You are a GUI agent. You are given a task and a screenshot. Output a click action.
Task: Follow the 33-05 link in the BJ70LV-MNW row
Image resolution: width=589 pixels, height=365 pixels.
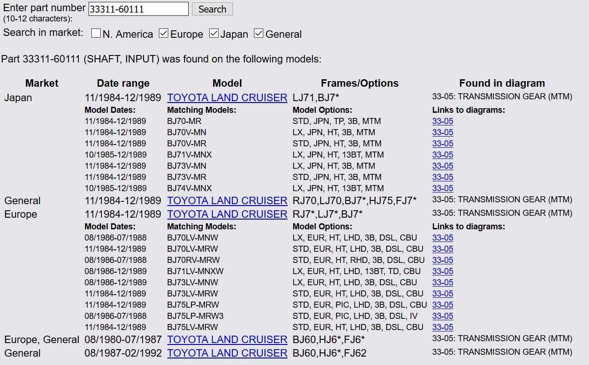(443, 238)
